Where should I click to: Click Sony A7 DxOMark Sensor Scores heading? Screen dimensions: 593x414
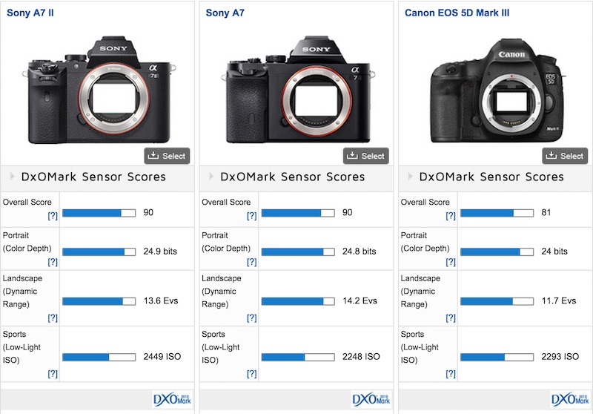point(292,177)
